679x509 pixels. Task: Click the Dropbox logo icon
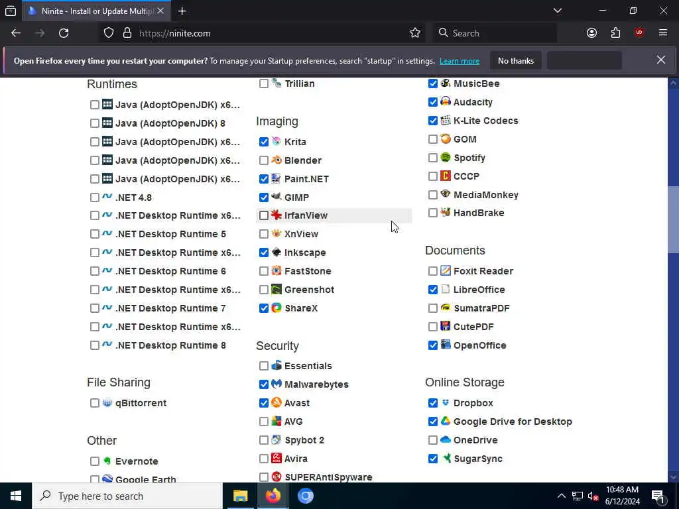click(446, 402)
